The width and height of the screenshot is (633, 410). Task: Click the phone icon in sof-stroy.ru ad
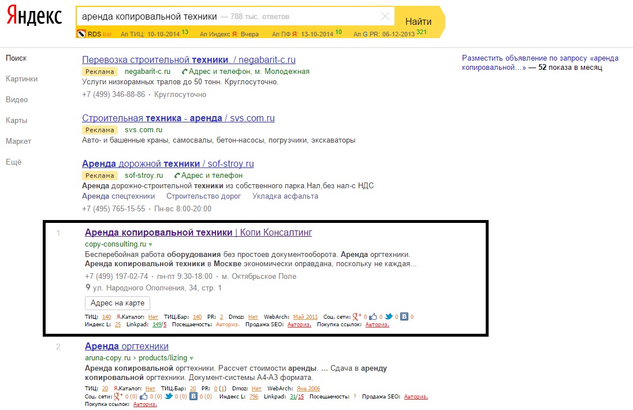[177, 176]
